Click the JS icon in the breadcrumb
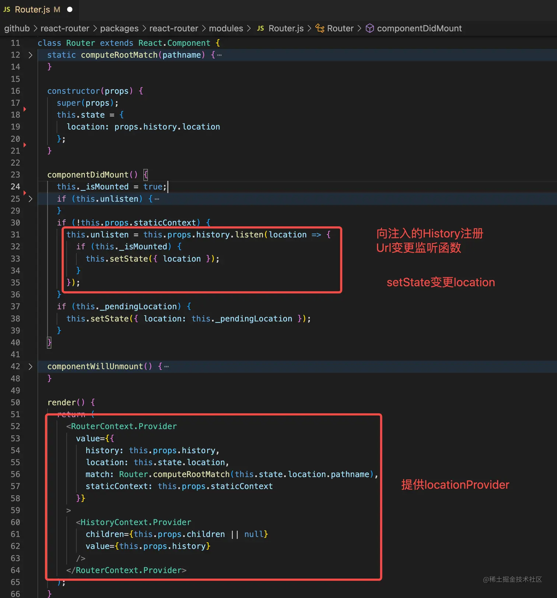Viewport: 557px width, 598px height. pos(260,28)
